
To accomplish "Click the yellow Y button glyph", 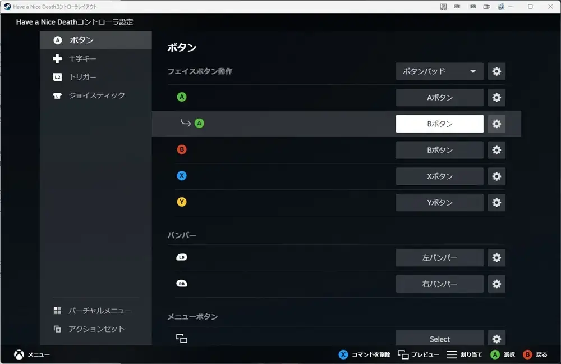I will (182, 202).
